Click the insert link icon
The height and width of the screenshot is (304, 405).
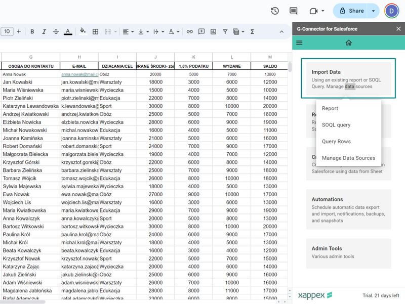click(x=189, y=31)
